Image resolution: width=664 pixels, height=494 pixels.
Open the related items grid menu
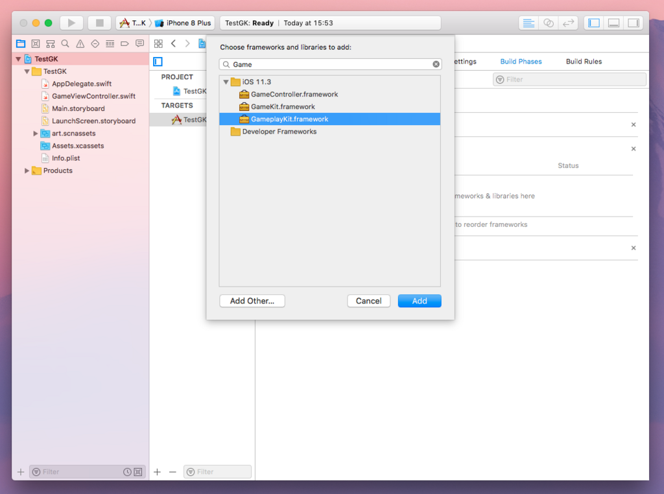pos(158,43)
